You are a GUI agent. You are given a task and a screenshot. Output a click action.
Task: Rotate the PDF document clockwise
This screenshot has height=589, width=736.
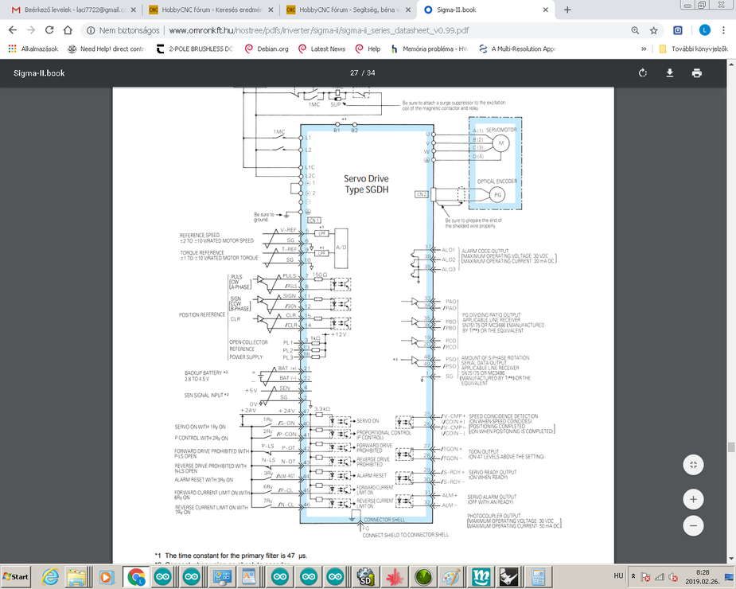tap(643, 73)
